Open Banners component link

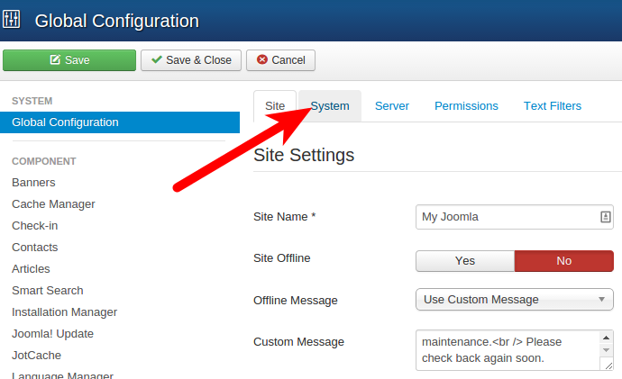(x=33, y=183)
